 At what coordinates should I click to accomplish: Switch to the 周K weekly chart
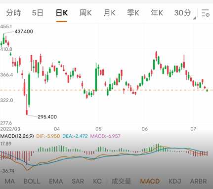point(85,13)
